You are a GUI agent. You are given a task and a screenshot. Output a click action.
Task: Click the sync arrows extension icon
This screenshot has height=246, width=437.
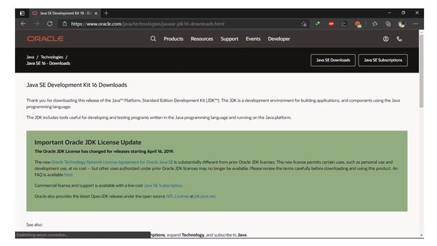coord(344,24)
